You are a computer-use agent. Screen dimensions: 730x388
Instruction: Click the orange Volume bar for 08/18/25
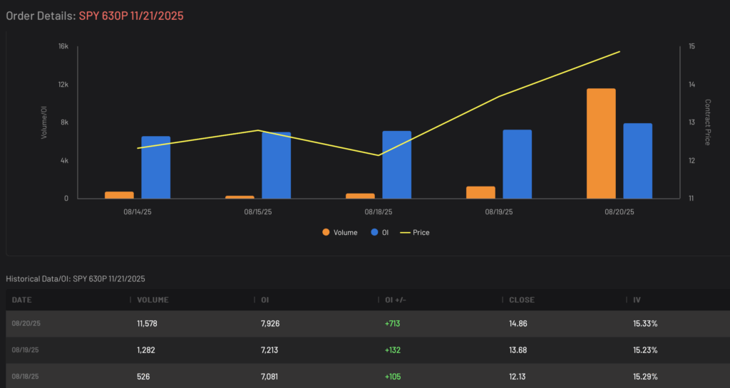360,196
